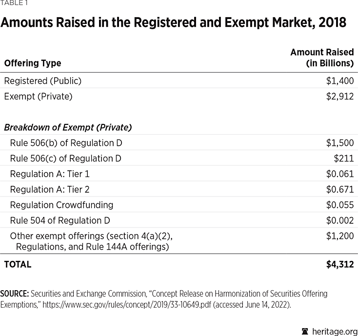
Task: Click the Rule 506(b) of Regulation D row
Action: (x=66, y=143)
